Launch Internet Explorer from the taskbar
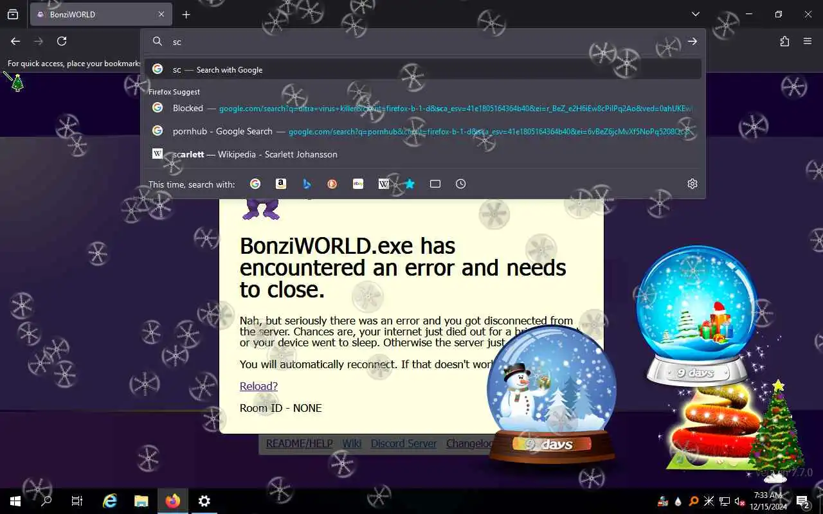This screenshot has height=514, width=823. [111, 501]
